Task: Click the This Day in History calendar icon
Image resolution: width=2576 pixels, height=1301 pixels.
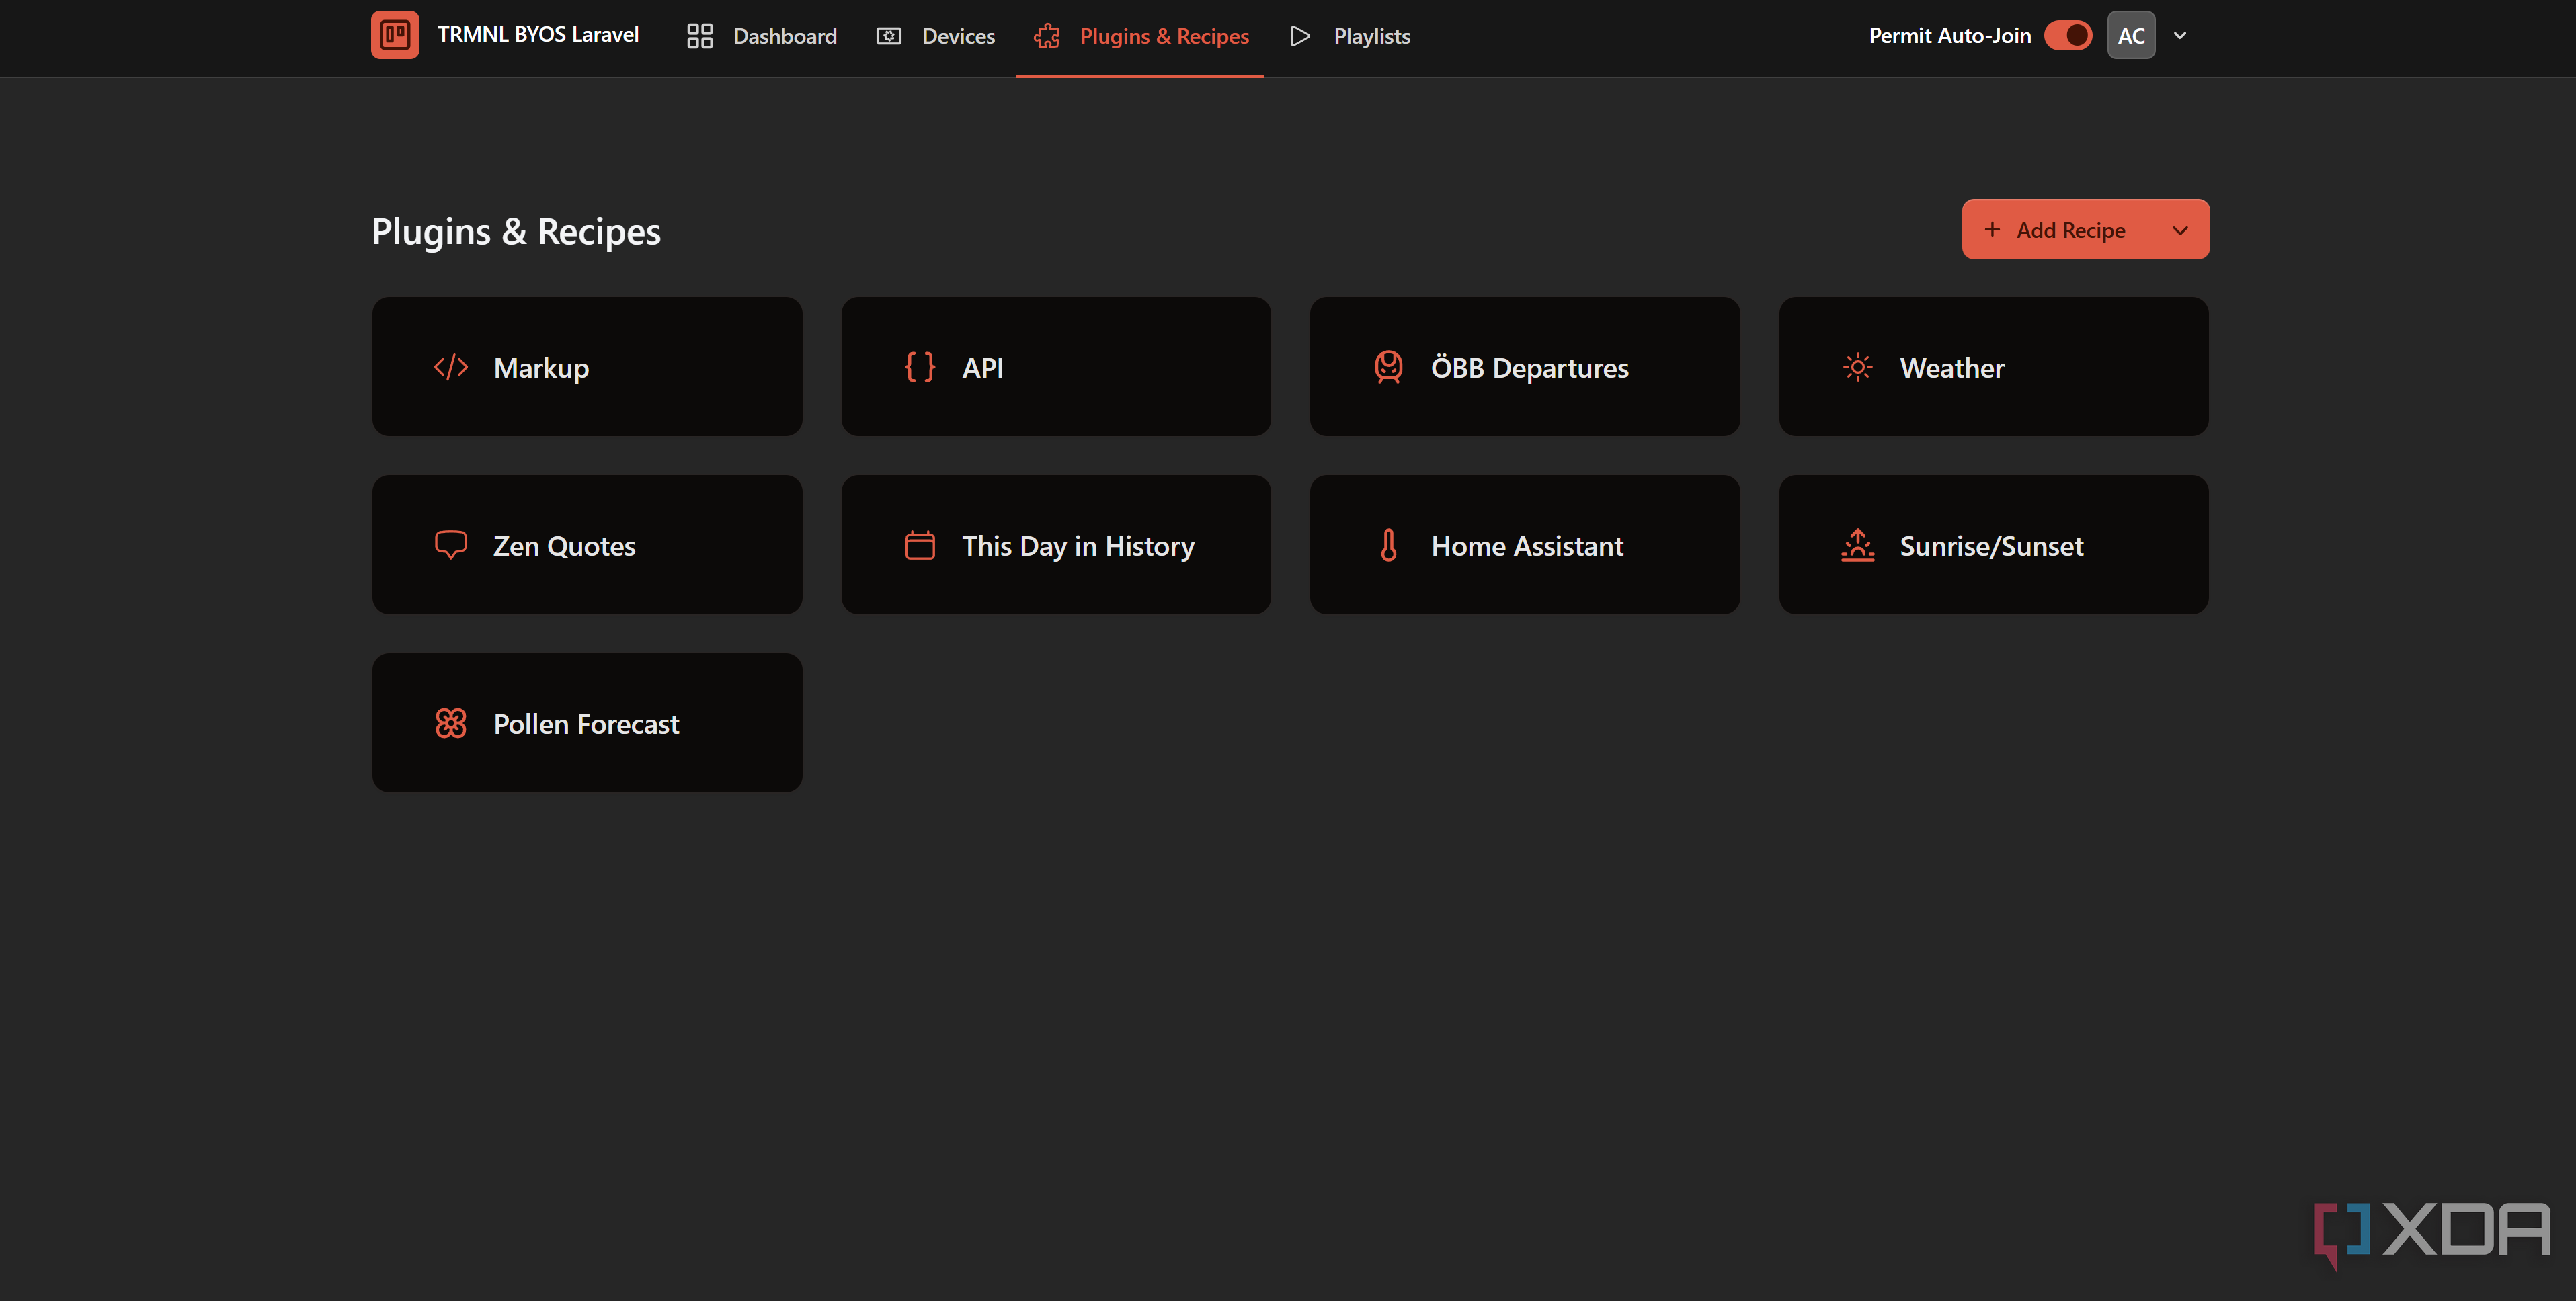Action: [x=920, y=545]
